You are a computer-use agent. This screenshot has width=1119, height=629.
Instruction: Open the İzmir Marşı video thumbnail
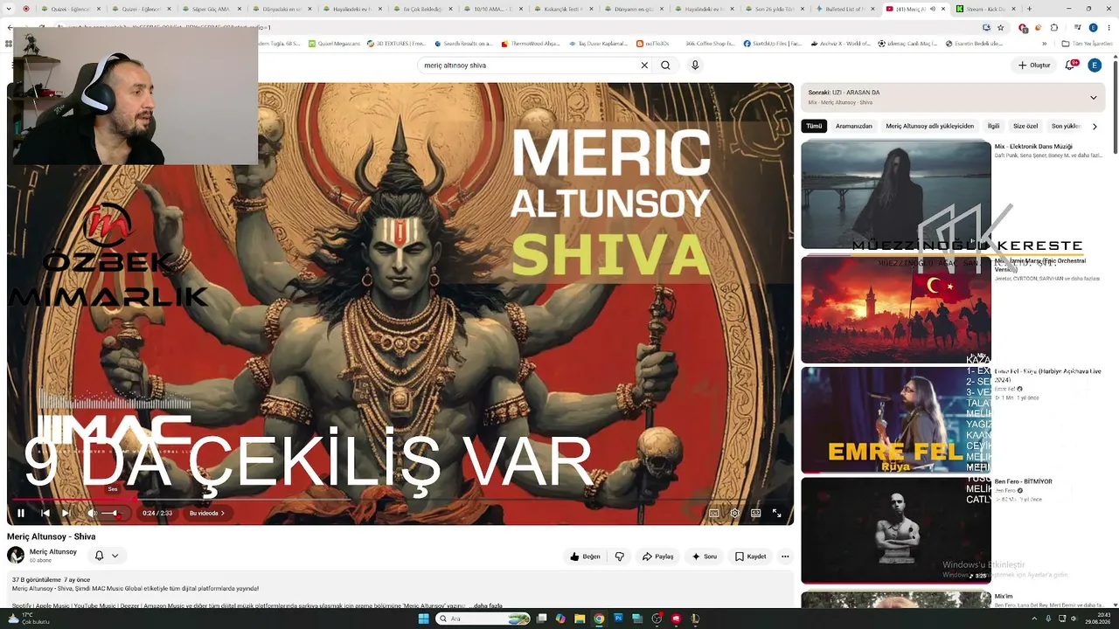[896, 309]
